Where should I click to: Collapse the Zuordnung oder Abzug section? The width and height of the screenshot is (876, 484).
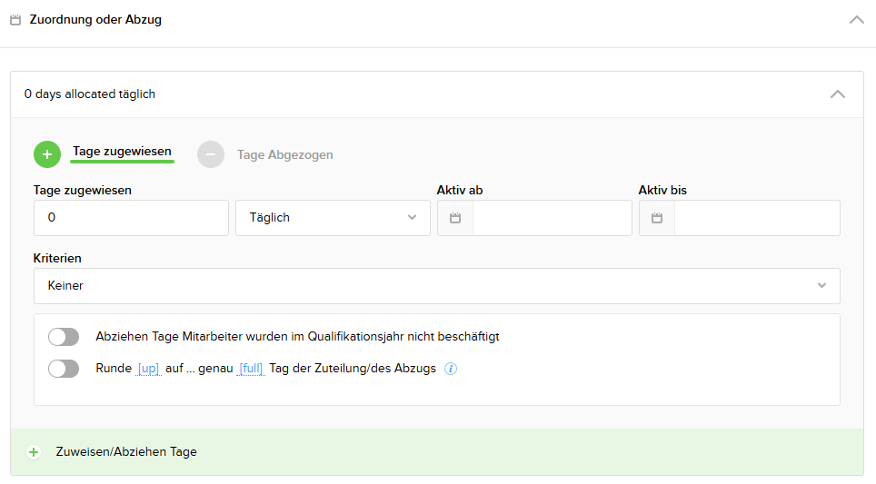point(856,19)
